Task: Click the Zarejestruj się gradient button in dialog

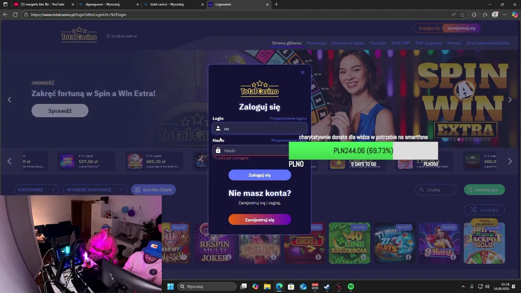Action: (260, 220)
